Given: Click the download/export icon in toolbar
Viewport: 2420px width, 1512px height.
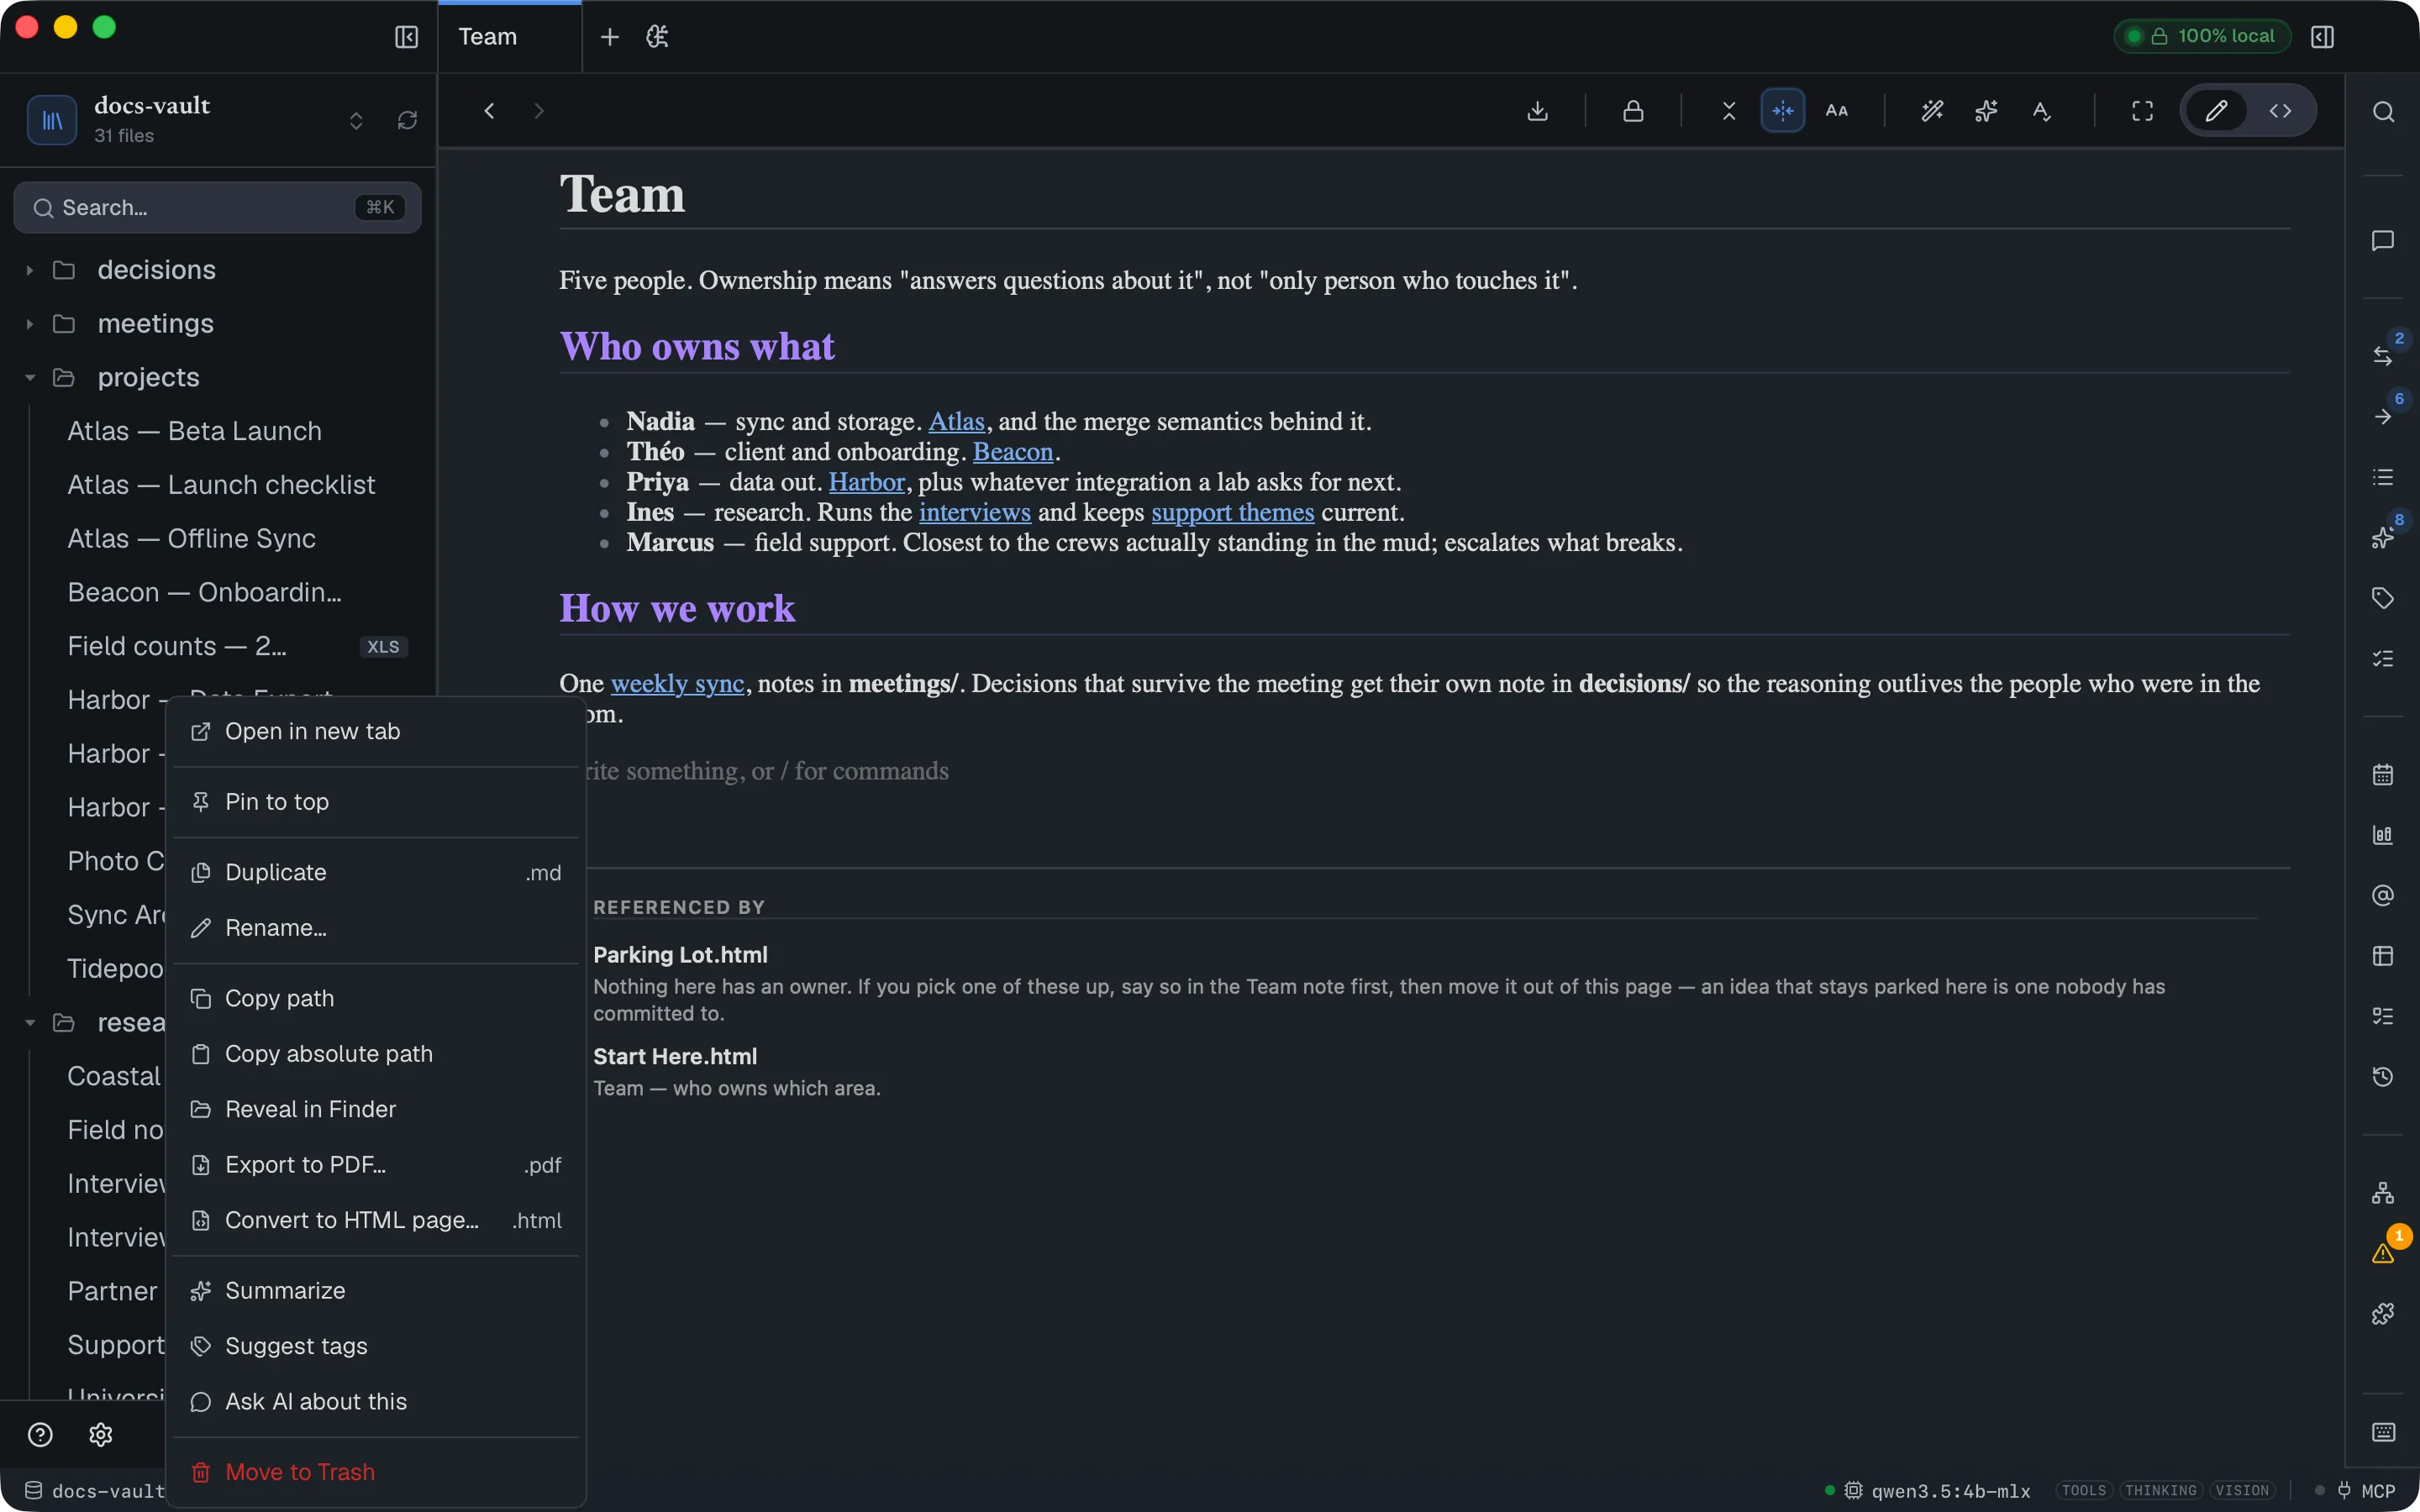Looking at the screenshot, I should tap(1537, 111).
